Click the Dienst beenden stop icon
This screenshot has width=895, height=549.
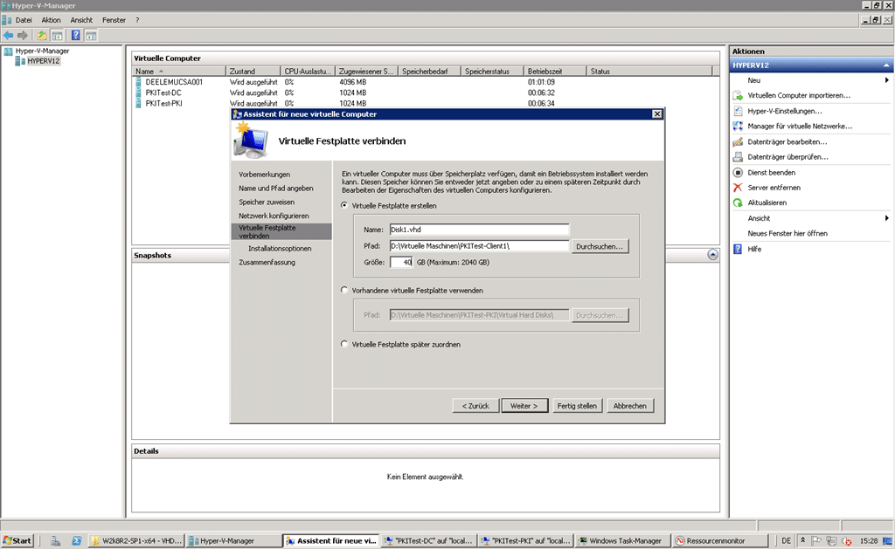coord(738,172)
